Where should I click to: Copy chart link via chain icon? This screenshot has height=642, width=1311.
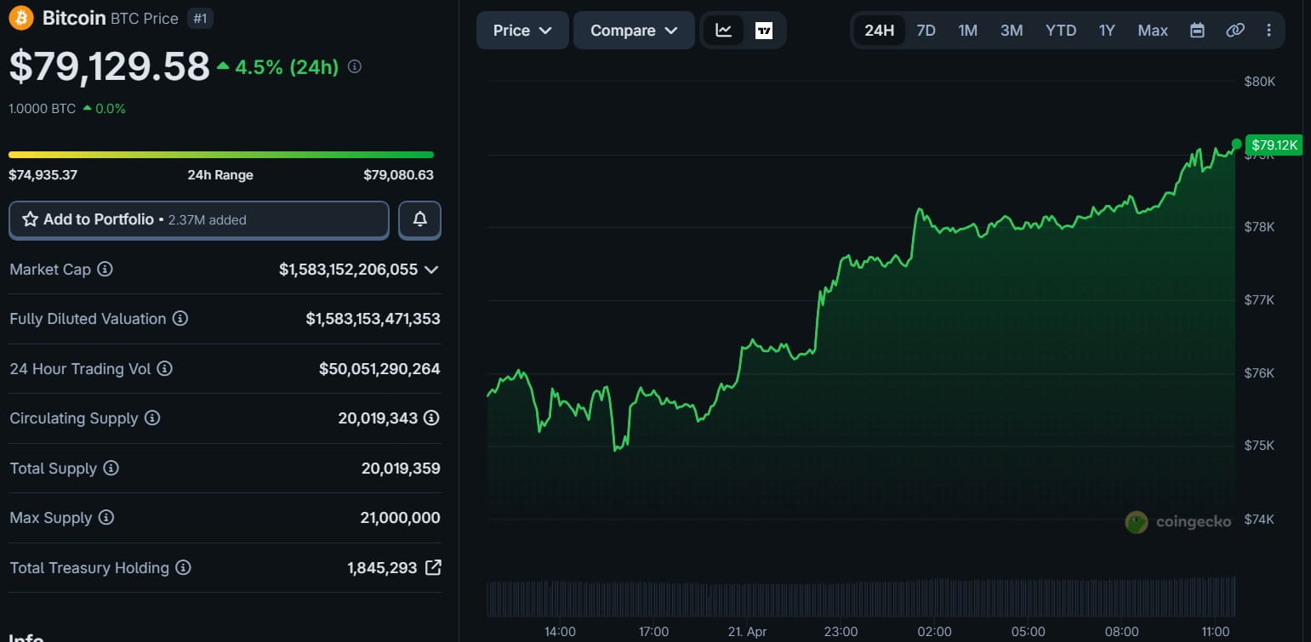coord(1234,31)
